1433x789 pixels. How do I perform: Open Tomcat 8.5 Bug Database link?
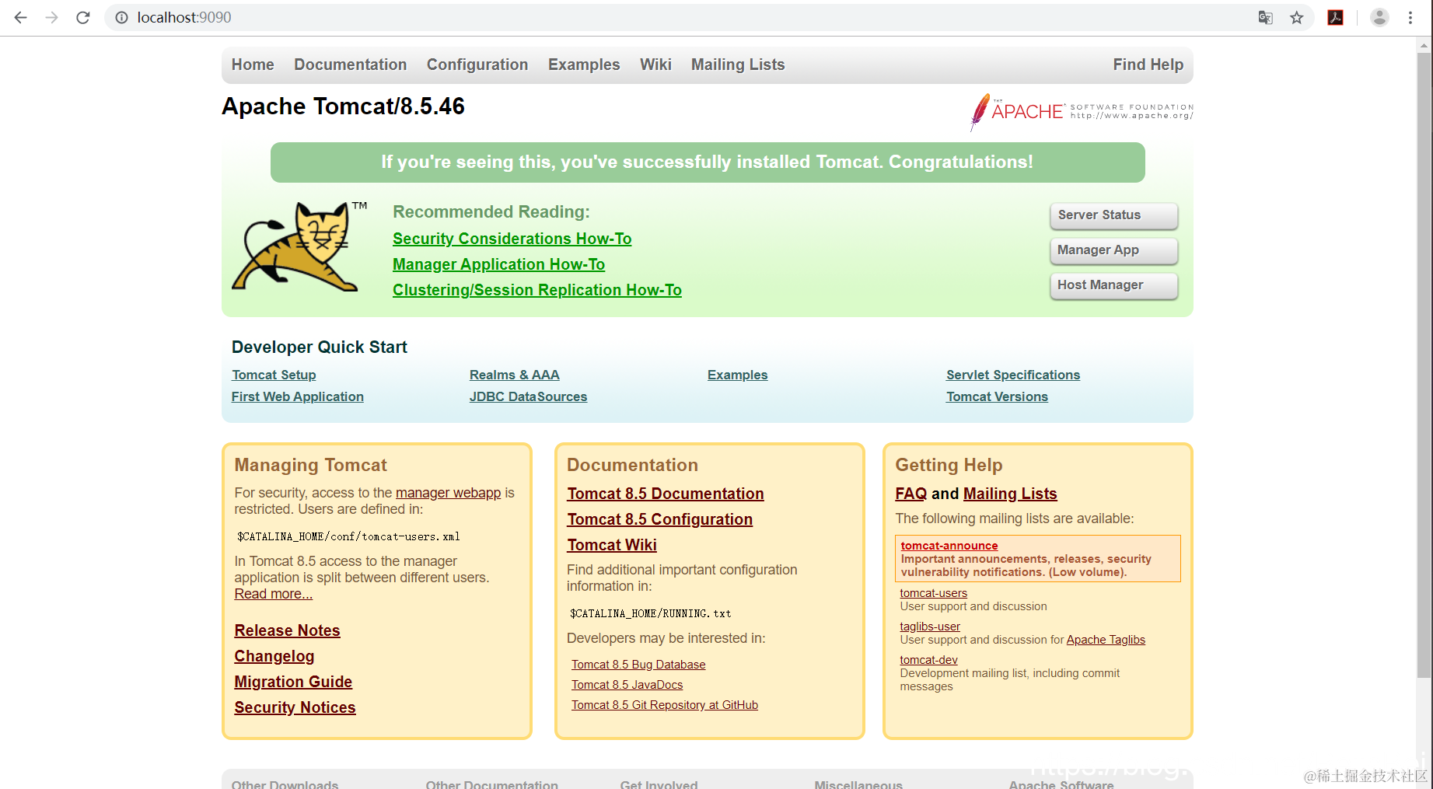pyautogui.click(x=638, y=665)
